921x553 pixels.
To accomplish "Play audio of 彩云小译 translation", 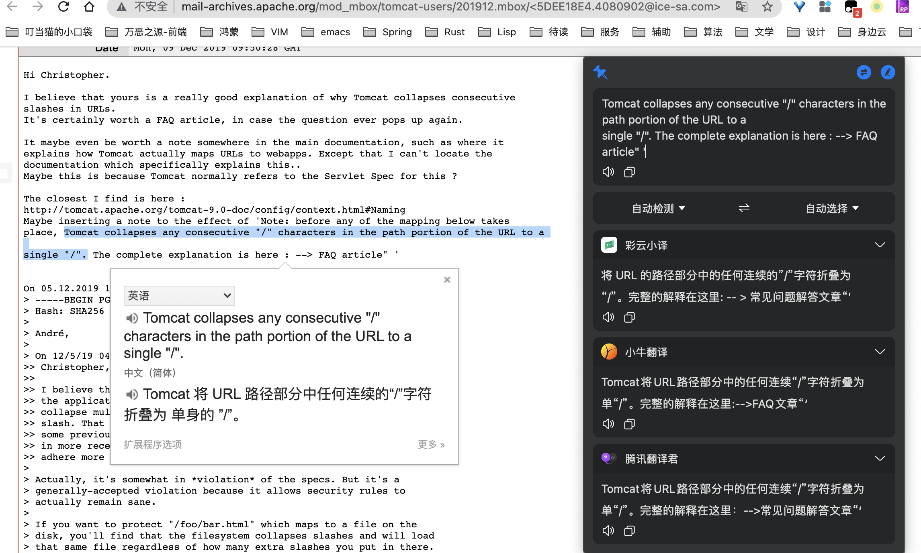I will pos(608,317).
